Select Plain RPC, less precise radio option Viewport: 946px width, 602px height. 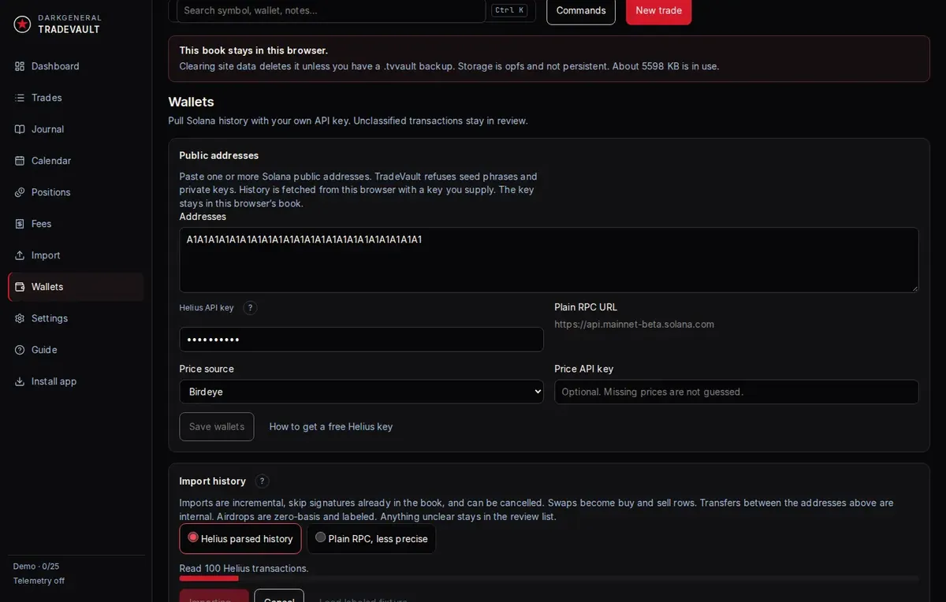click(x=371, y=539)
